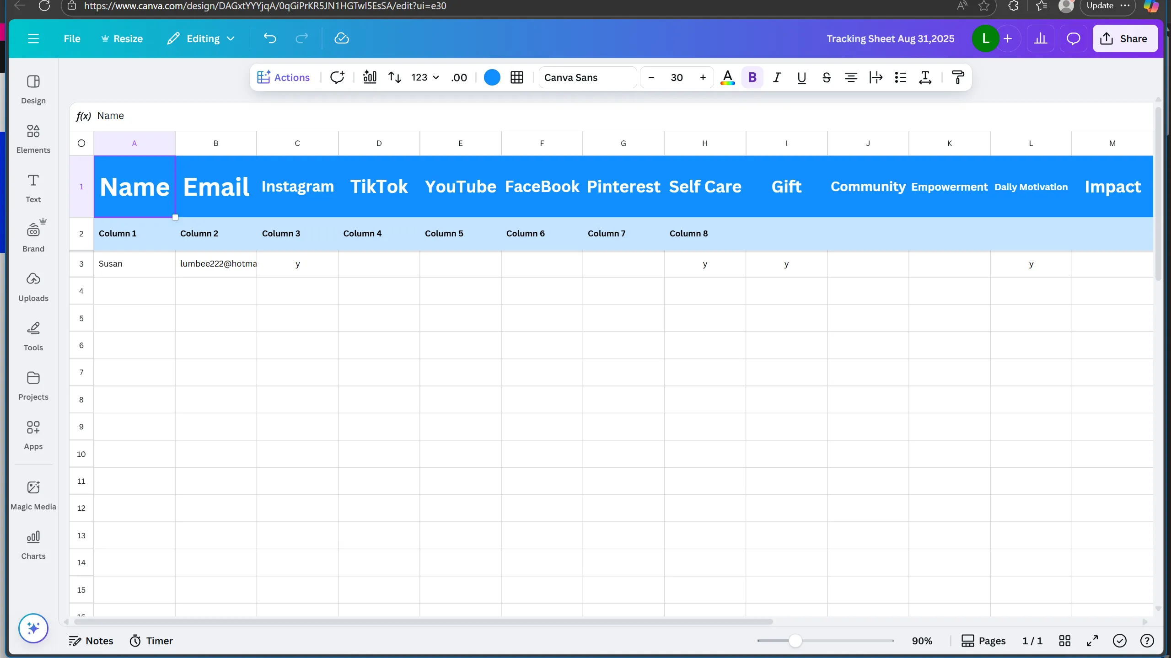Expand the Editing mode dropdown
Viewport: 1171px width, 658px height.
pyautogui.click(x=201, y=39)
